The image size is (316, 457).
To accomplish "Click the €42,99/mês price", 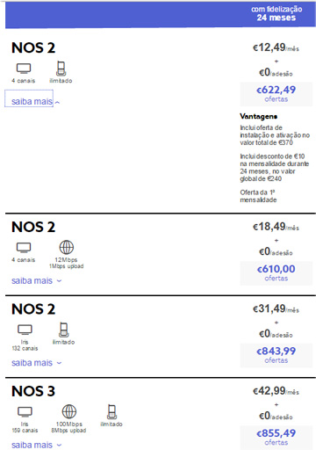I will tap(276, 391).
